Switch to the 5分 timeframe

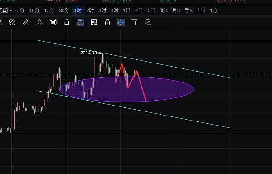[21, 10]
